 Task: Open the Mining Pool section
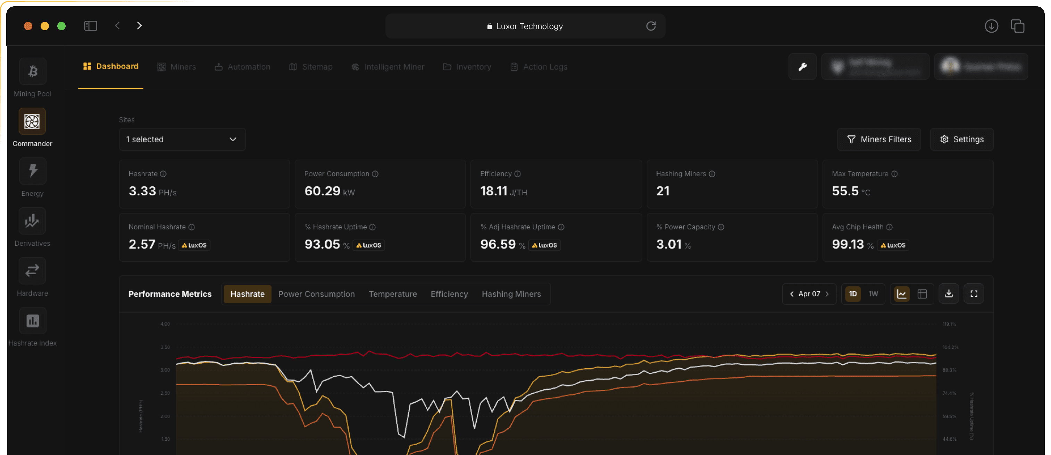[32, 71]
